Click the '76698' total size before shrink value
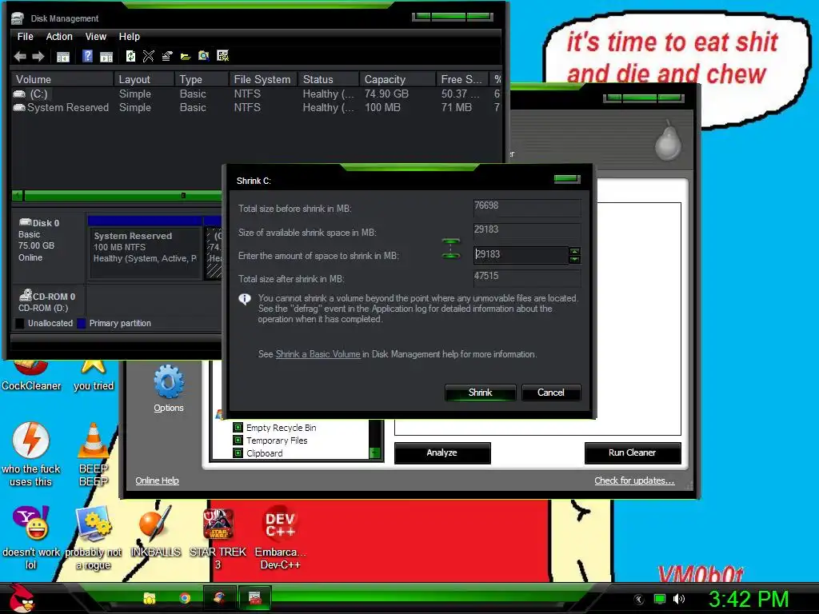Image resolution: width=819 pixels, height=614 pixels. pyautogui.click(x=526, y=207)
